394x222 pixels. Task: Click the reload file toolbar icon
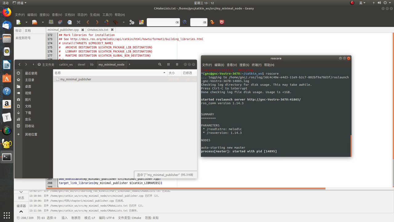(x=70, y=22)
